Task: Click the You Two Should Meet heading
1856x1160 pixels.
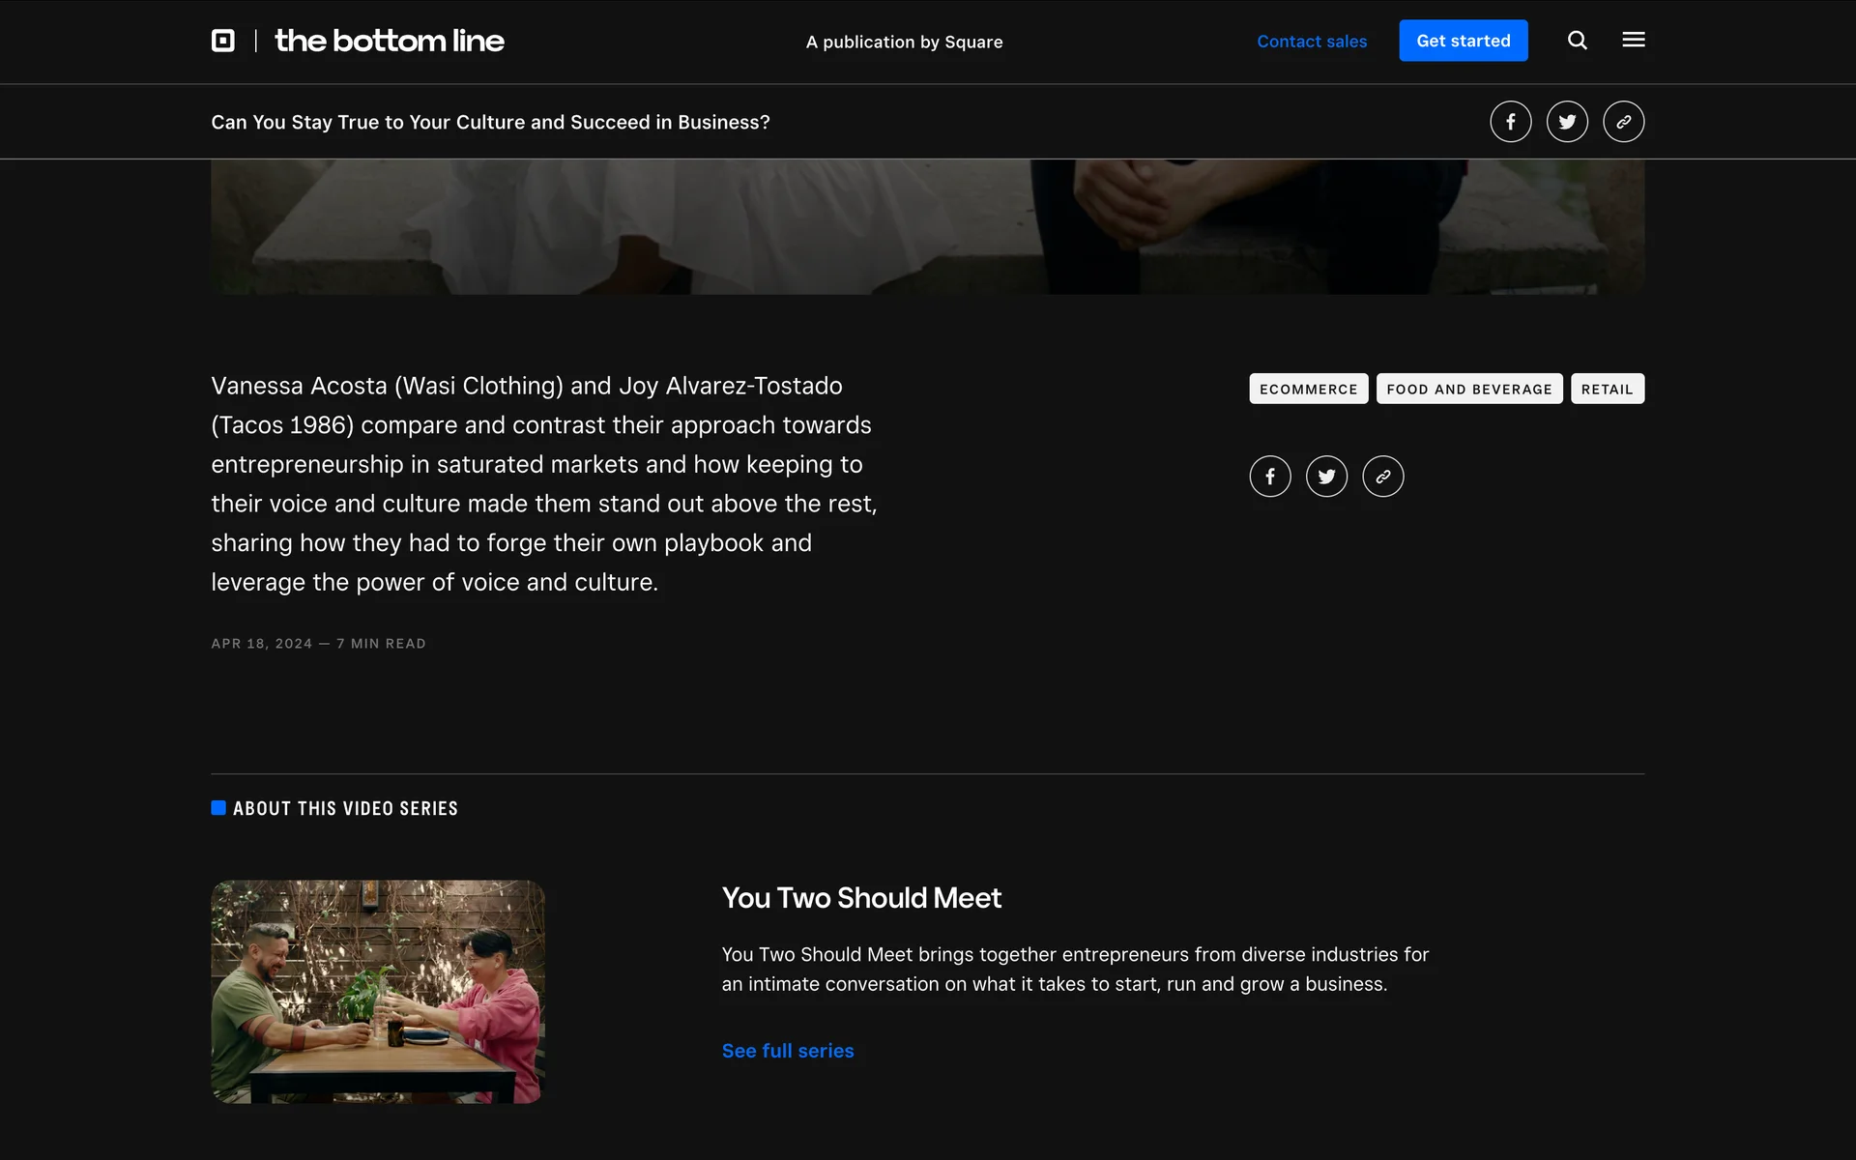Action: pos(861,898)
